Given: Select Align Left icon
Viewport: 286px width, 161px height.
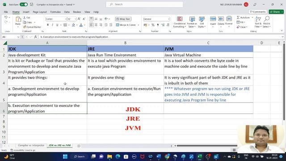Looking at the screenshot, I should tap(91, 25).
